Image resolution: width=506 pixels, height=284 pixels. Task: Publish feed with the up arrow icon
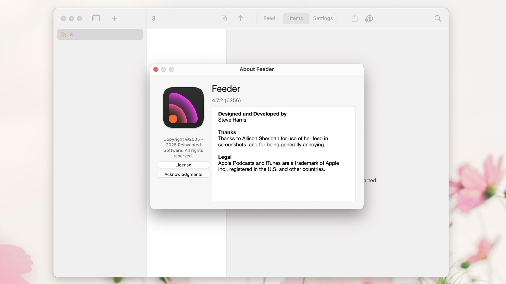(x=241, y=18)
